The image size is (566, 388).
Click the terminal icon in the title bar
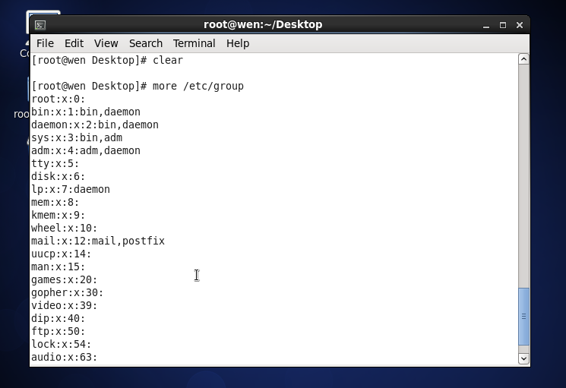coord(40,25)
